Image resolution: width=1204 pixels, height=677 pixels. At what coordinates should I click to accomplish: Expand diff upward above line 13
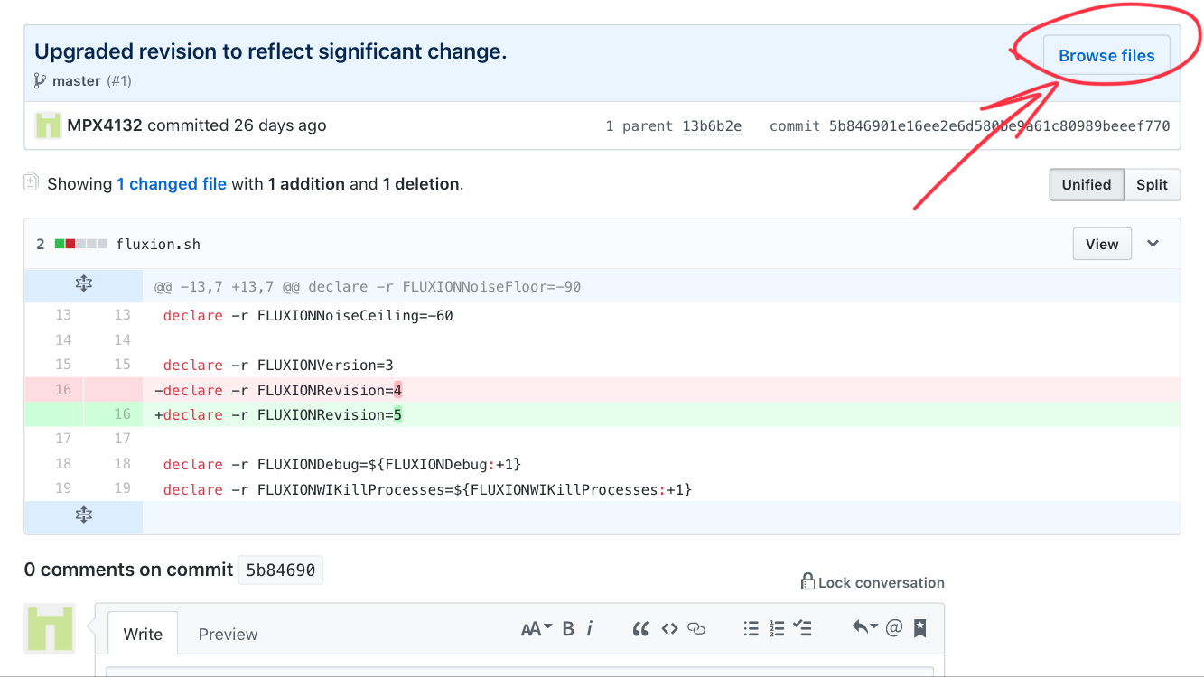point(83,285)
